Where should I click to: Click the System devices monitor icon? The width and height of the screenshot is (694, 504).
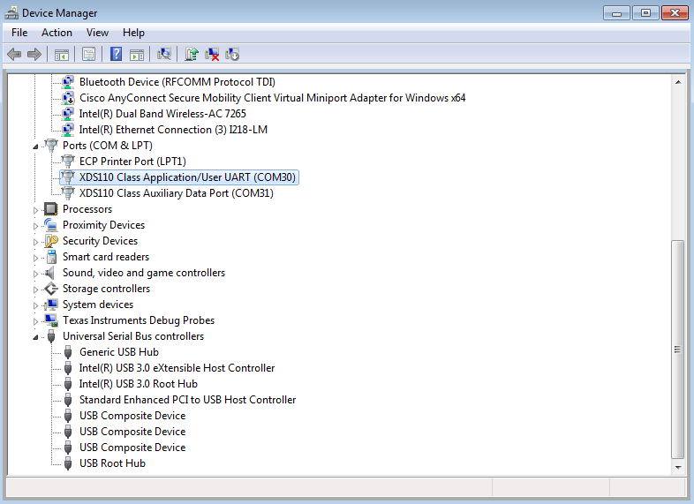[x=51, y=305]
